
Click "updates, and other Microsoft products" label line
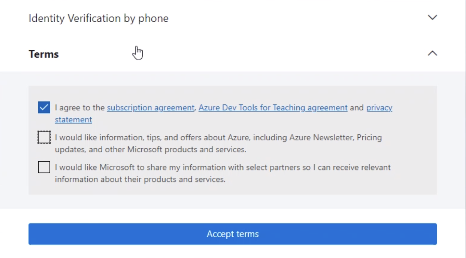[150, 149]
